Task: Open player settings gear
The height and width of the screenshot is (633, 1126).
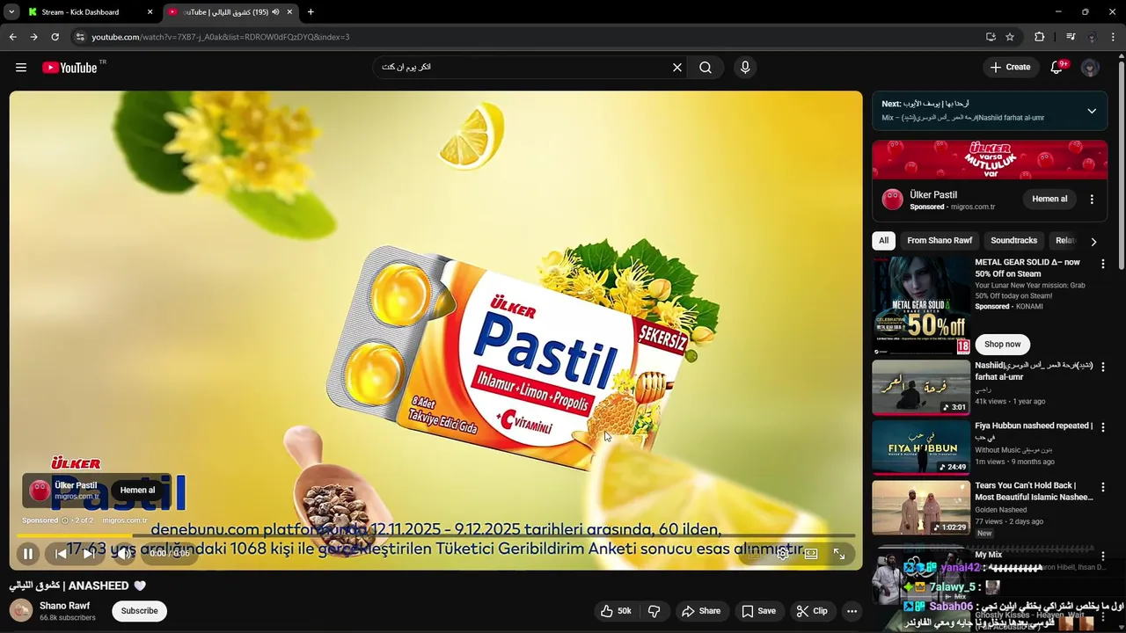Action: tap(782, 554)
